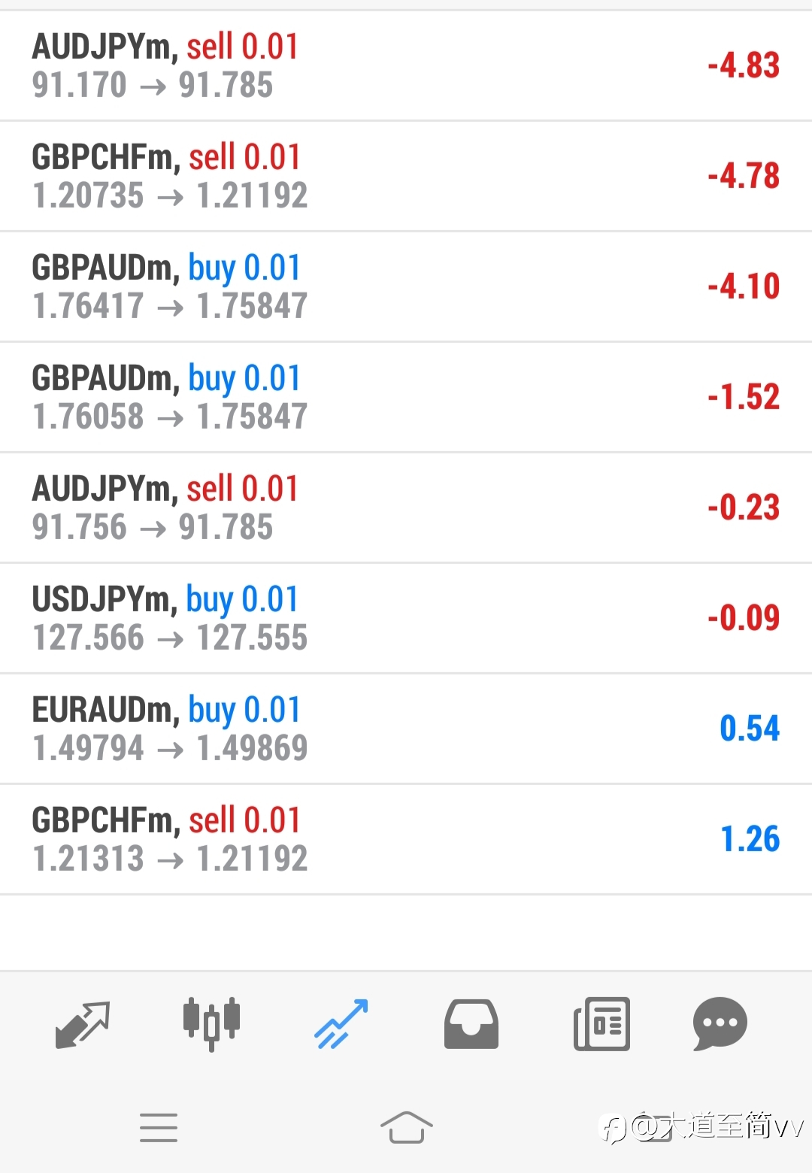Select GBPCHFm sell position opened at 1.21313

406,839
